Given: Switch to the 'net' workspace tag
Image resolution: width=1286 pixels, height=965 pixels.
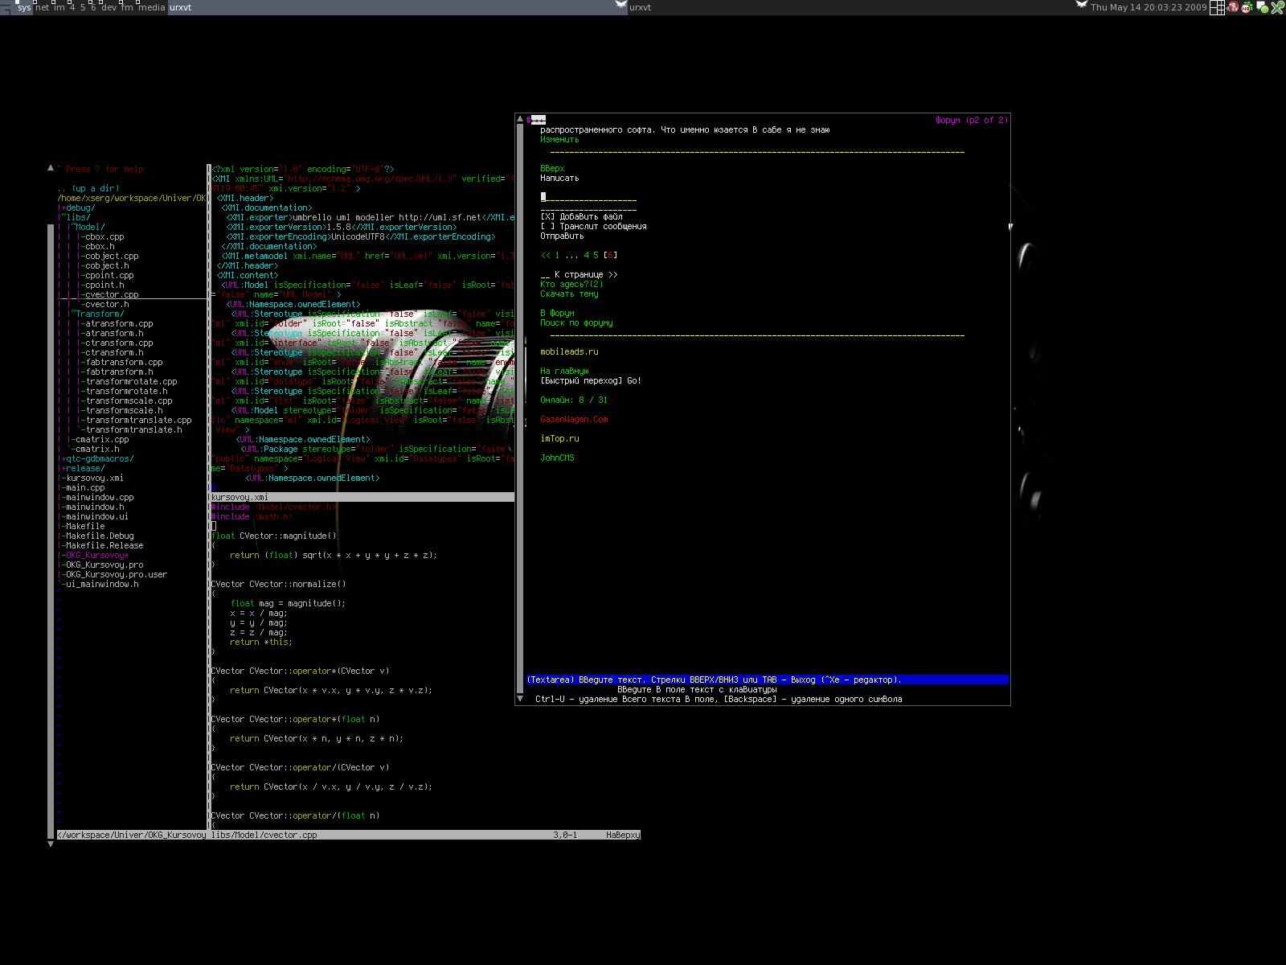Looking at the screenshot, I should 42,7.
